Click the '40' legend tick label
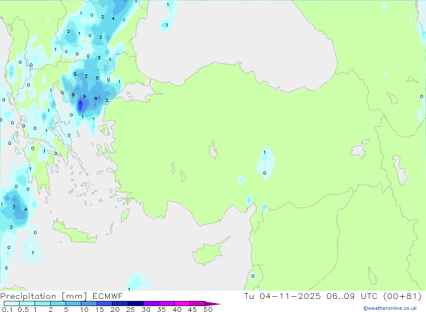Screen dimensions: 426x312 click(x=177, y=309)
